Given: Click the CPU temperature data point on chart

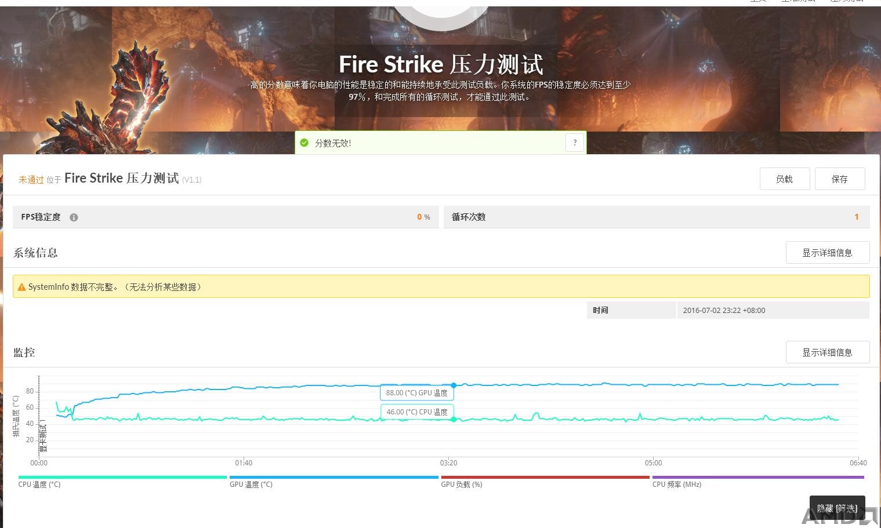Looking at the screenshot, I should (454, 419).
